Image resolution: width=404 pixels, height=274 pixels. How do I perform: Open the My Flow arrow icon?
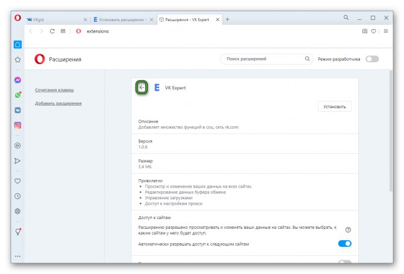click(17, 161)
